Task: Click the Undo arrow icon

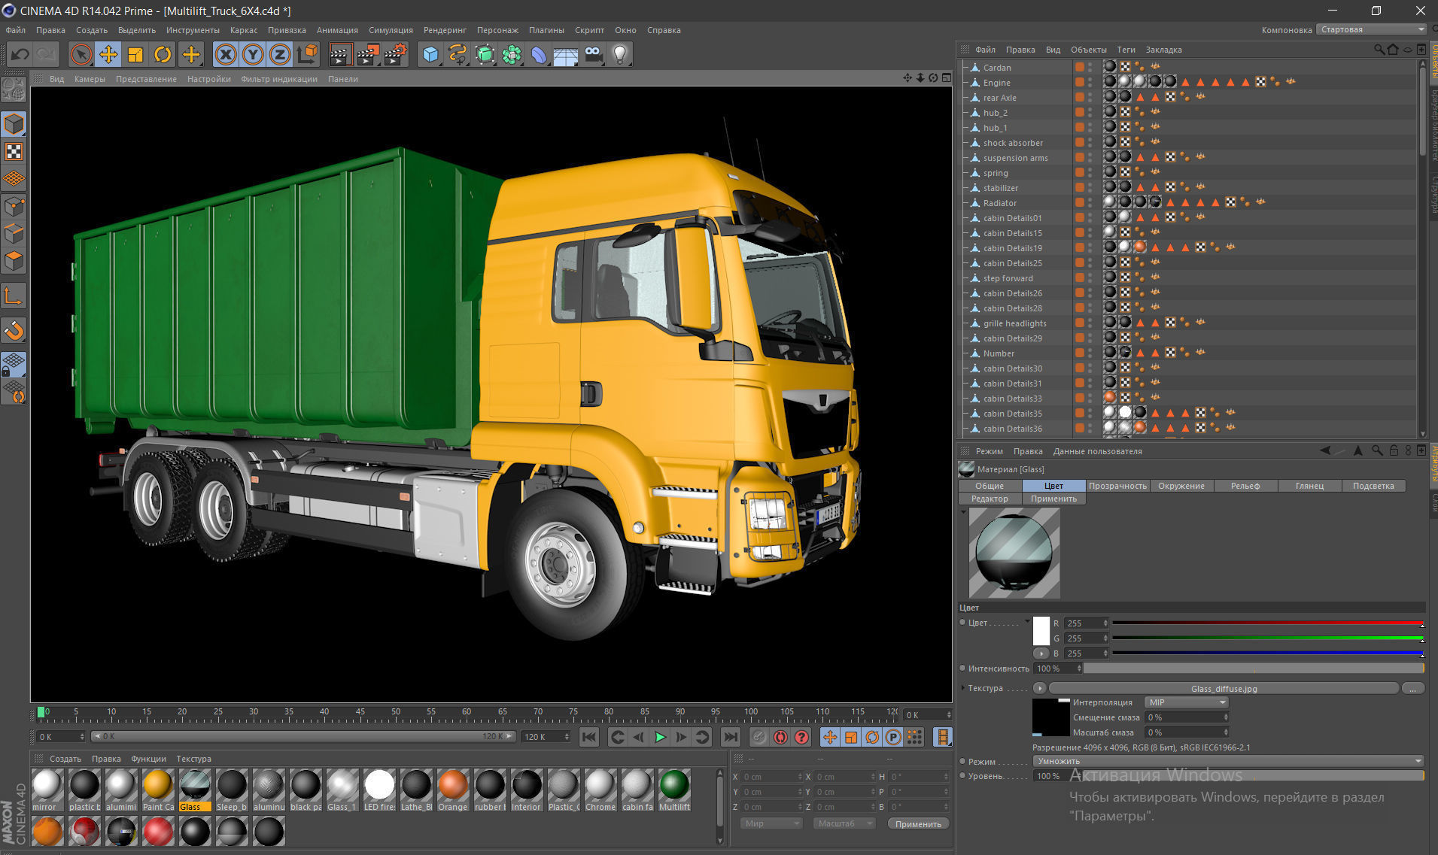Action: (x=20, y=55)
